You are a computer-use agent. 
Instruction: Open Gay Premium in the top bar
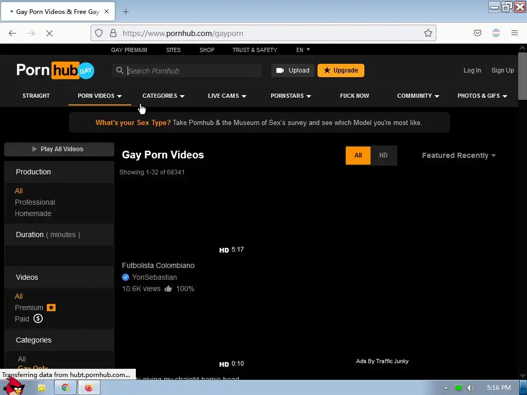pos(129,50)
